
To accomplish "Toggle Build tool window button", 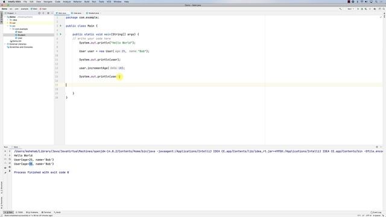I will point(57,212).
